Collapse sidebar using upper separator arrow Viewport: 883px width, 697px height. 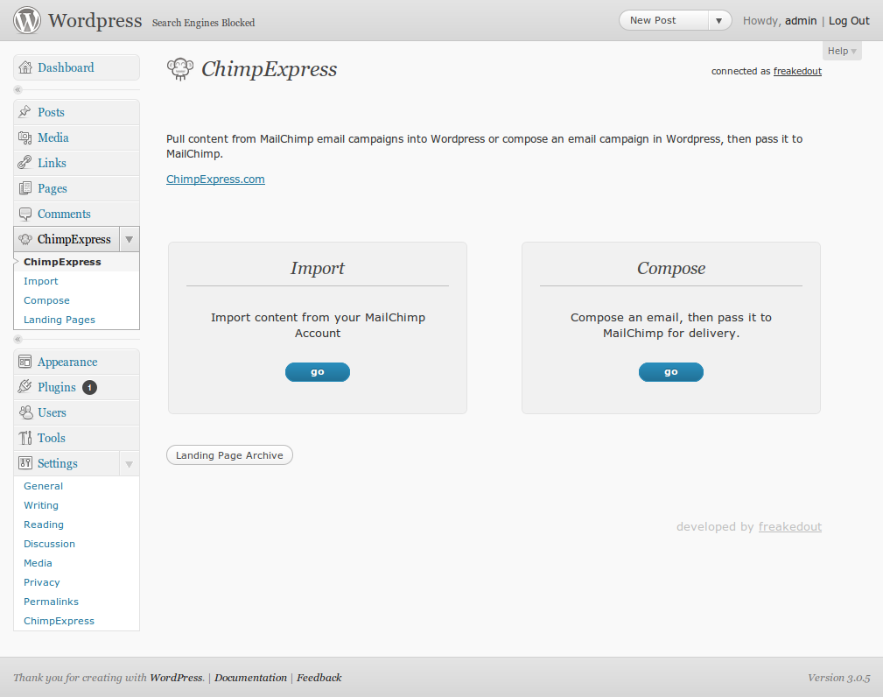pyautogui.click(x=18, y=89)
